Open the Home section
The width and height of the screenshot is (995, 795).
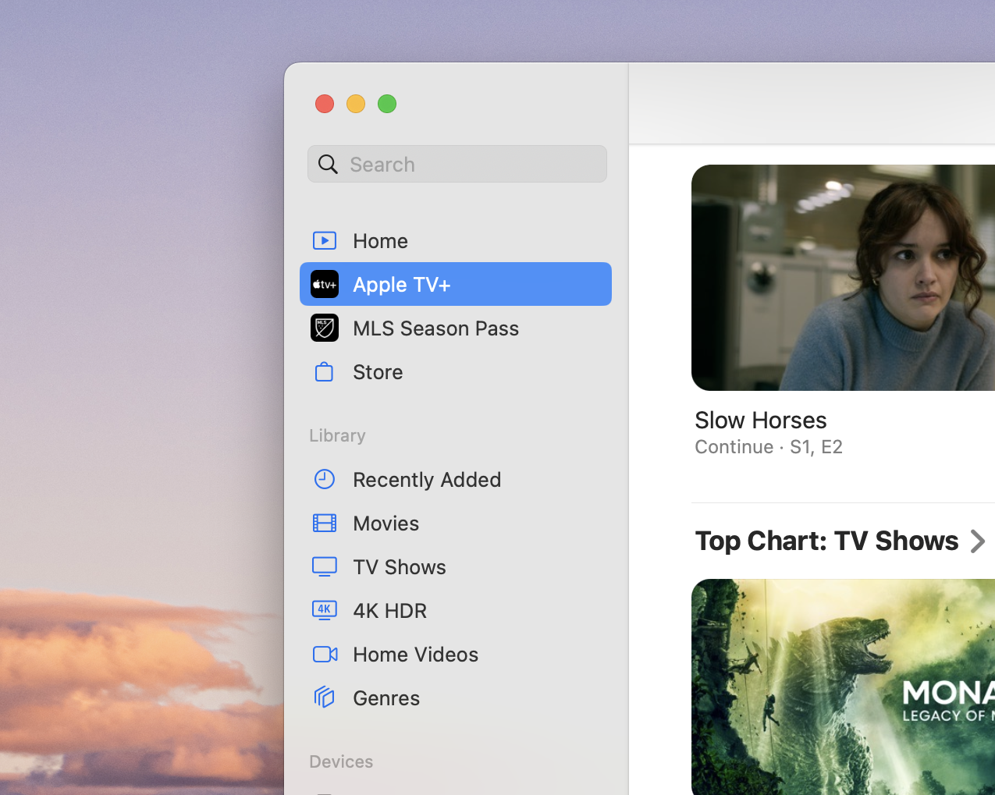tap(456, 240)
